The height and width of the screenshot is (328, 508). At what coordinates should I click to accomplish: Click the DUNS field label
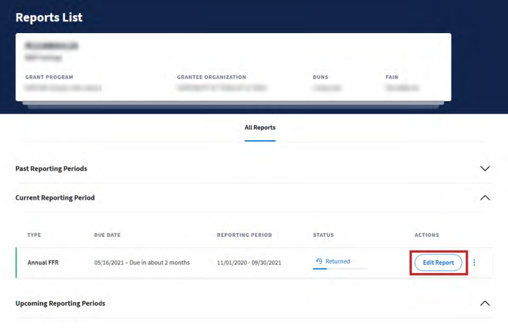(x=320, y=77)
